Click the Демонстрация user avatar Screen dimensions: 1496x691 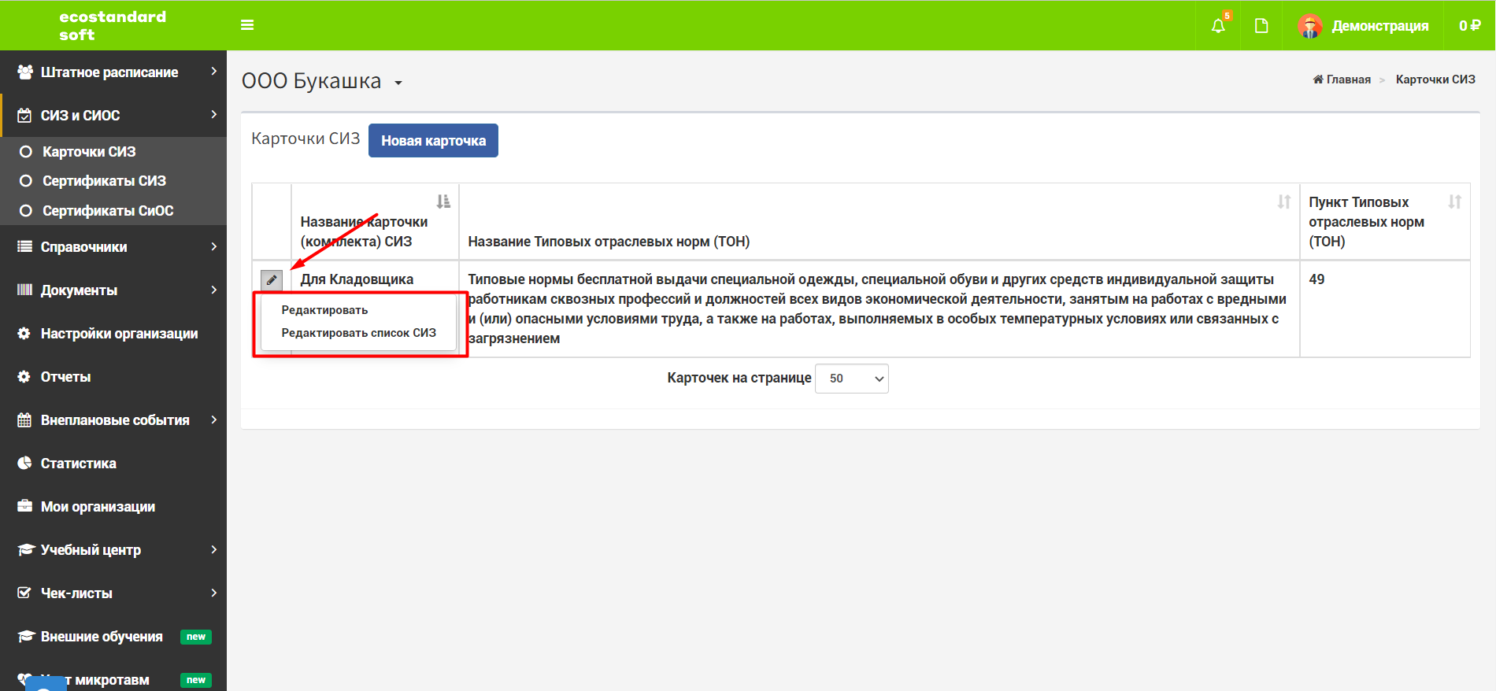[1310, 26]
